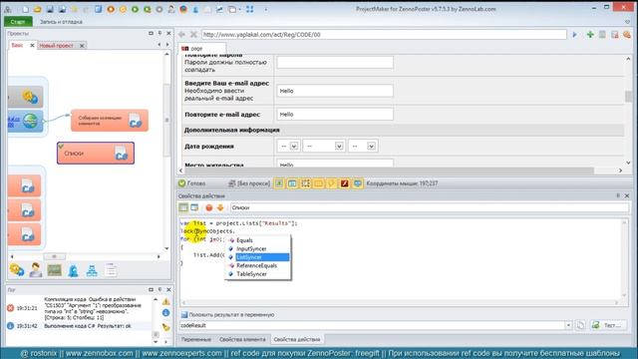The image size is (638, 359).
Task: Open a project via the yellow folder icon
Action: click(x=38, y=9)
